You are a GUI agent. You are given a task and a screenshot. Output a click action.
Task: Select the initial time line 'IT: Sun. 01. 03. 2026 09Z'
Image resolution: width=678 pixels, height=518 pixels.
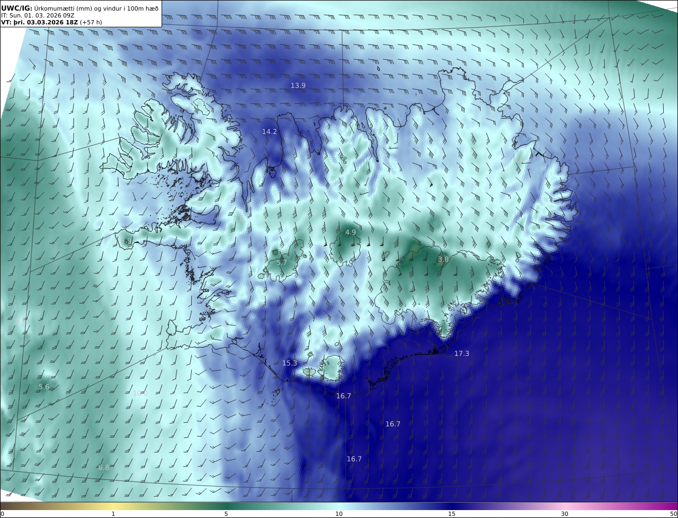(38, 15)
